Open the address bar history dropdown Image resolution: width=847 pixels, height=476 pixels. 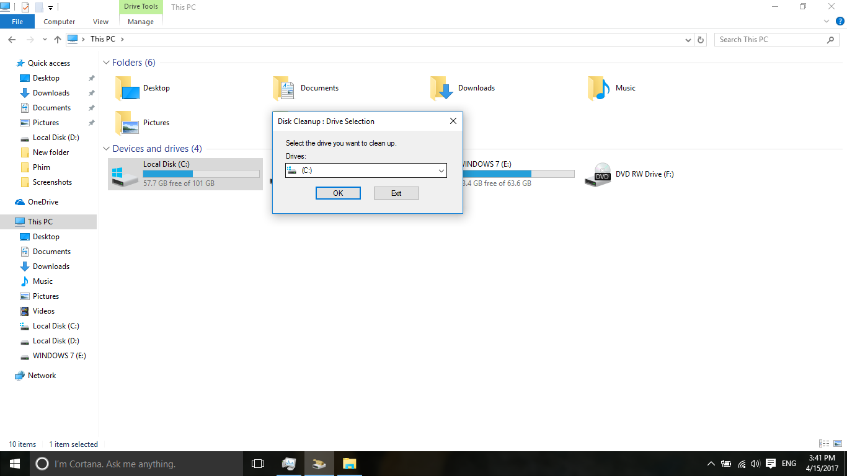688,39
